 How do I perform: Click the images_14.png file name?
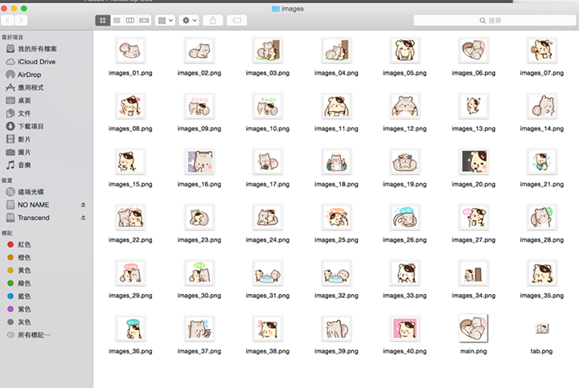542,129
